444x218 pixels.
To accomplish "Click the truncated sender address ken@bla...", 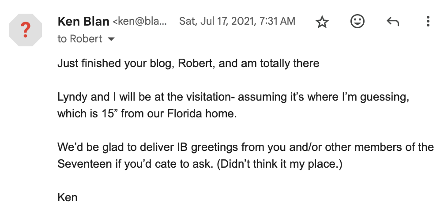I will tap(140, 22).
